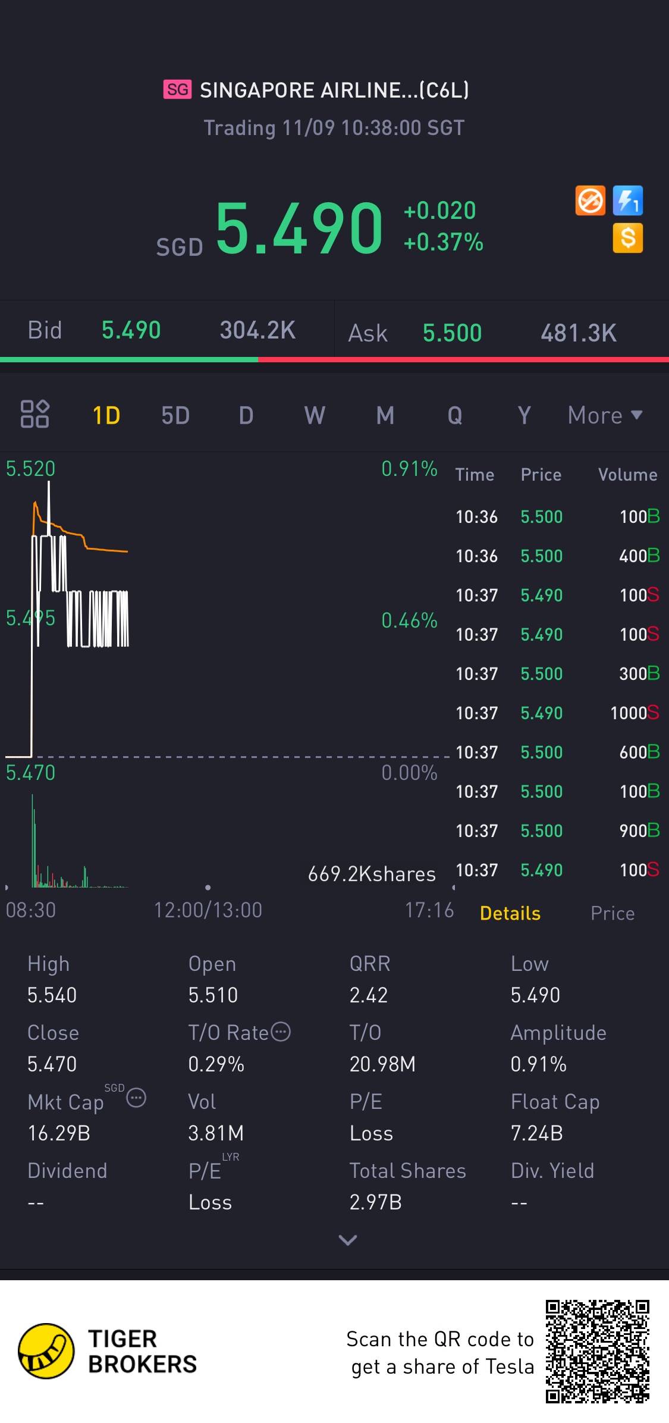The height and width of the screenshot is (1423, 669).
Task: Tap the blue lightning level-1 quote icon
Action: coord(628,200)
